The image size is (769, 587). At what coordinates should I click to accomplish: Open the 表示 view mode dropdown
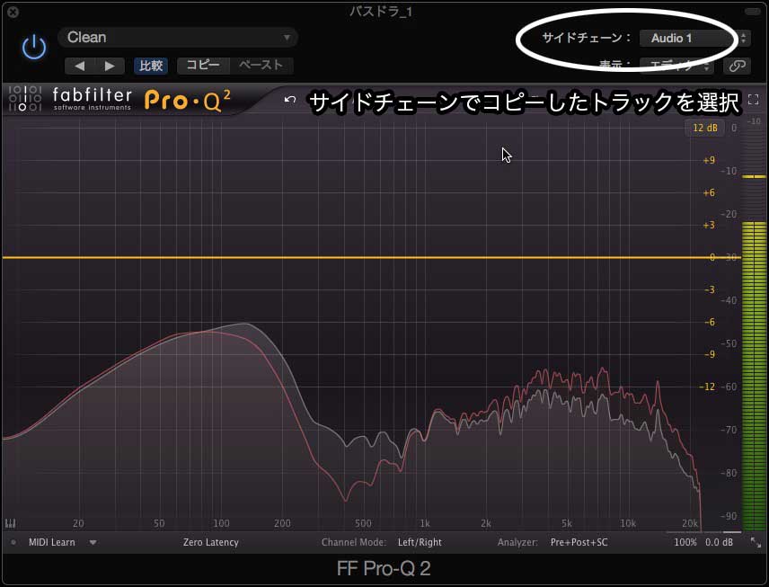click(676, 66)
